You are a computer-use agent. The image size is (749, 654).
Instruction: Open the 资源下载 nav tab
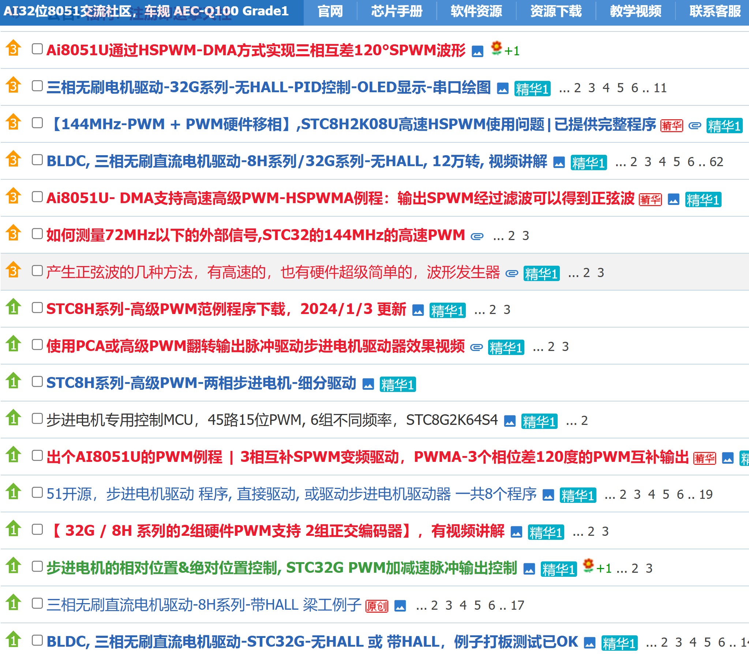556,11
